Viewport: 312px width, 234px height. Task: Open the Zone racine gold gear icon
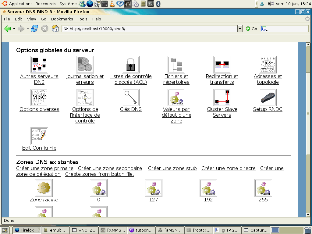coord(44,188)
